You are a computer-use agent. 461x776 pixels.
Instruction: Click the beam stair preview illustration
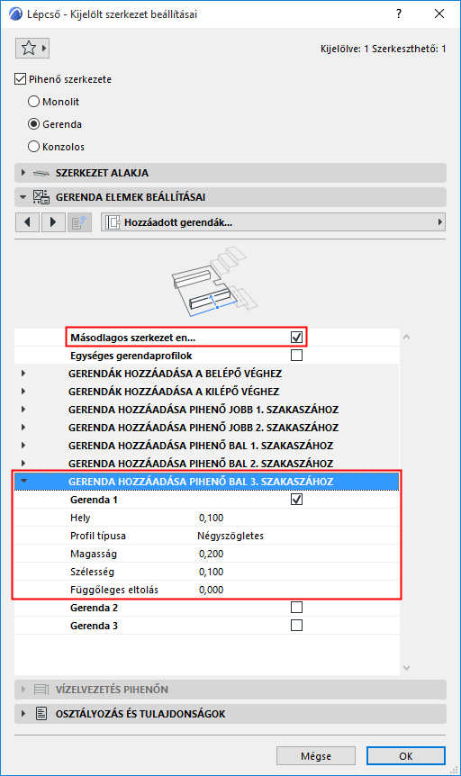[x=214, y=282]
